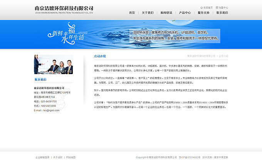Click the 南京洁欧环保科技有限公司 breadcrumb link
The width and height of the screenshot is (262, 164).
point(201,56)
